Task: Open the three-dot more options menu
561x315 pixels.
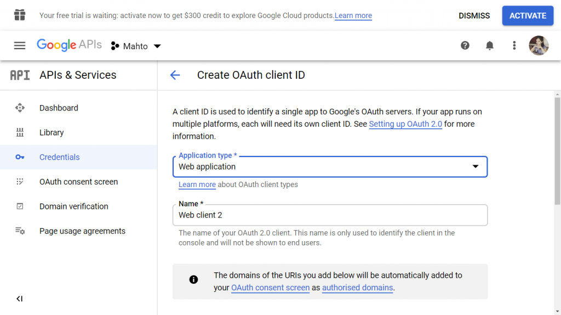Action: [514, 45]
